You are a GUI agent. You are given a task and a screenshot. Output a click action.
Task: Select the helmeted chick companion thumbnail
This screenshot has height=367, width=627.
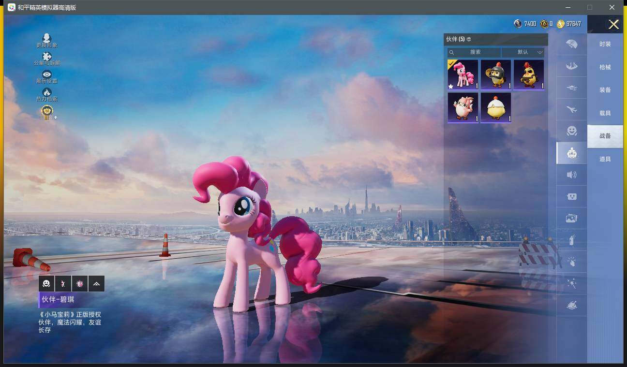click(496, 74)
